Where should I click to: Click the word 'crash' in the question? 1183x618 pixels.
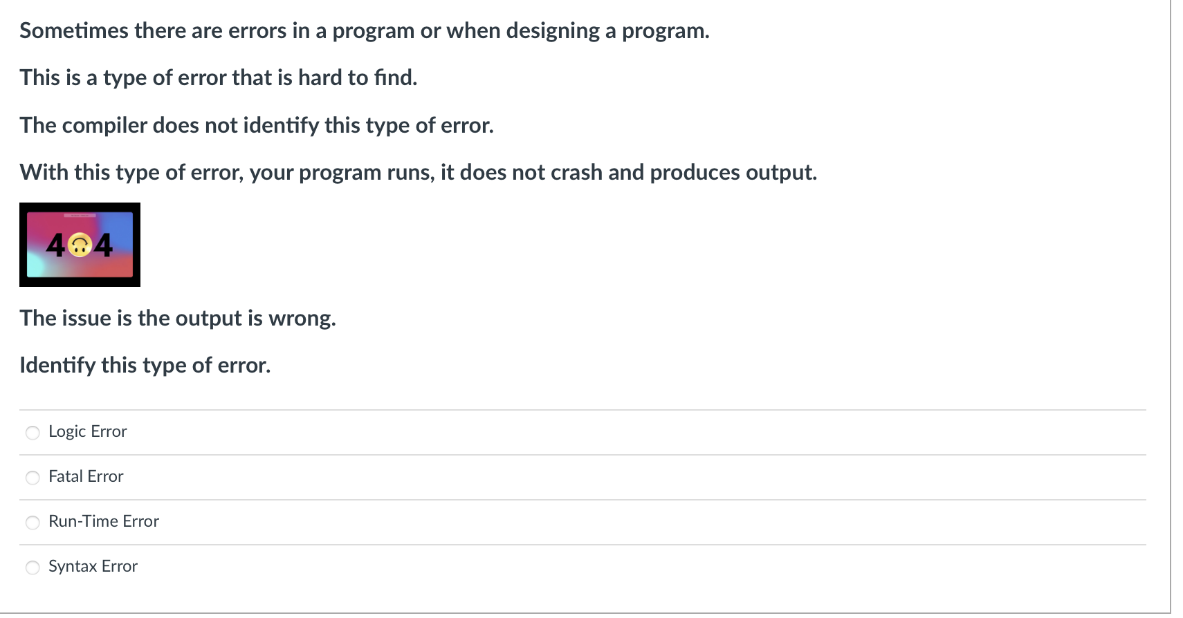(x=576, y=172)
